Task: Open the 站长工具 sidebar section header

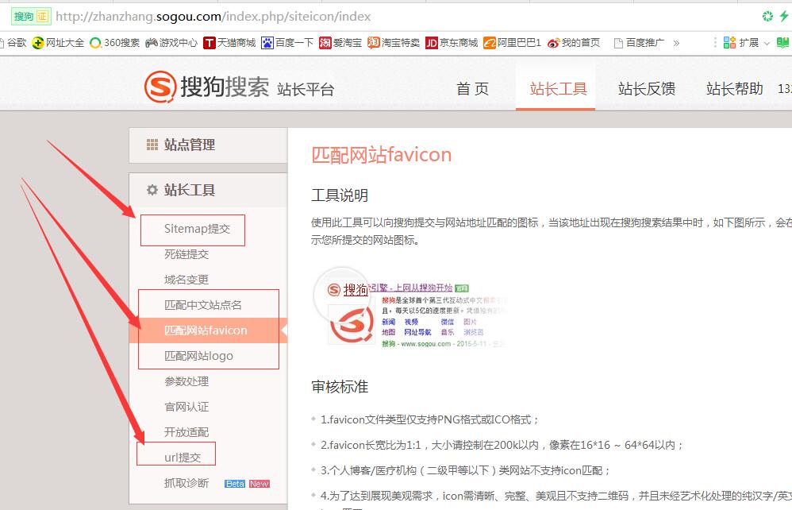Action: point(208,190)
